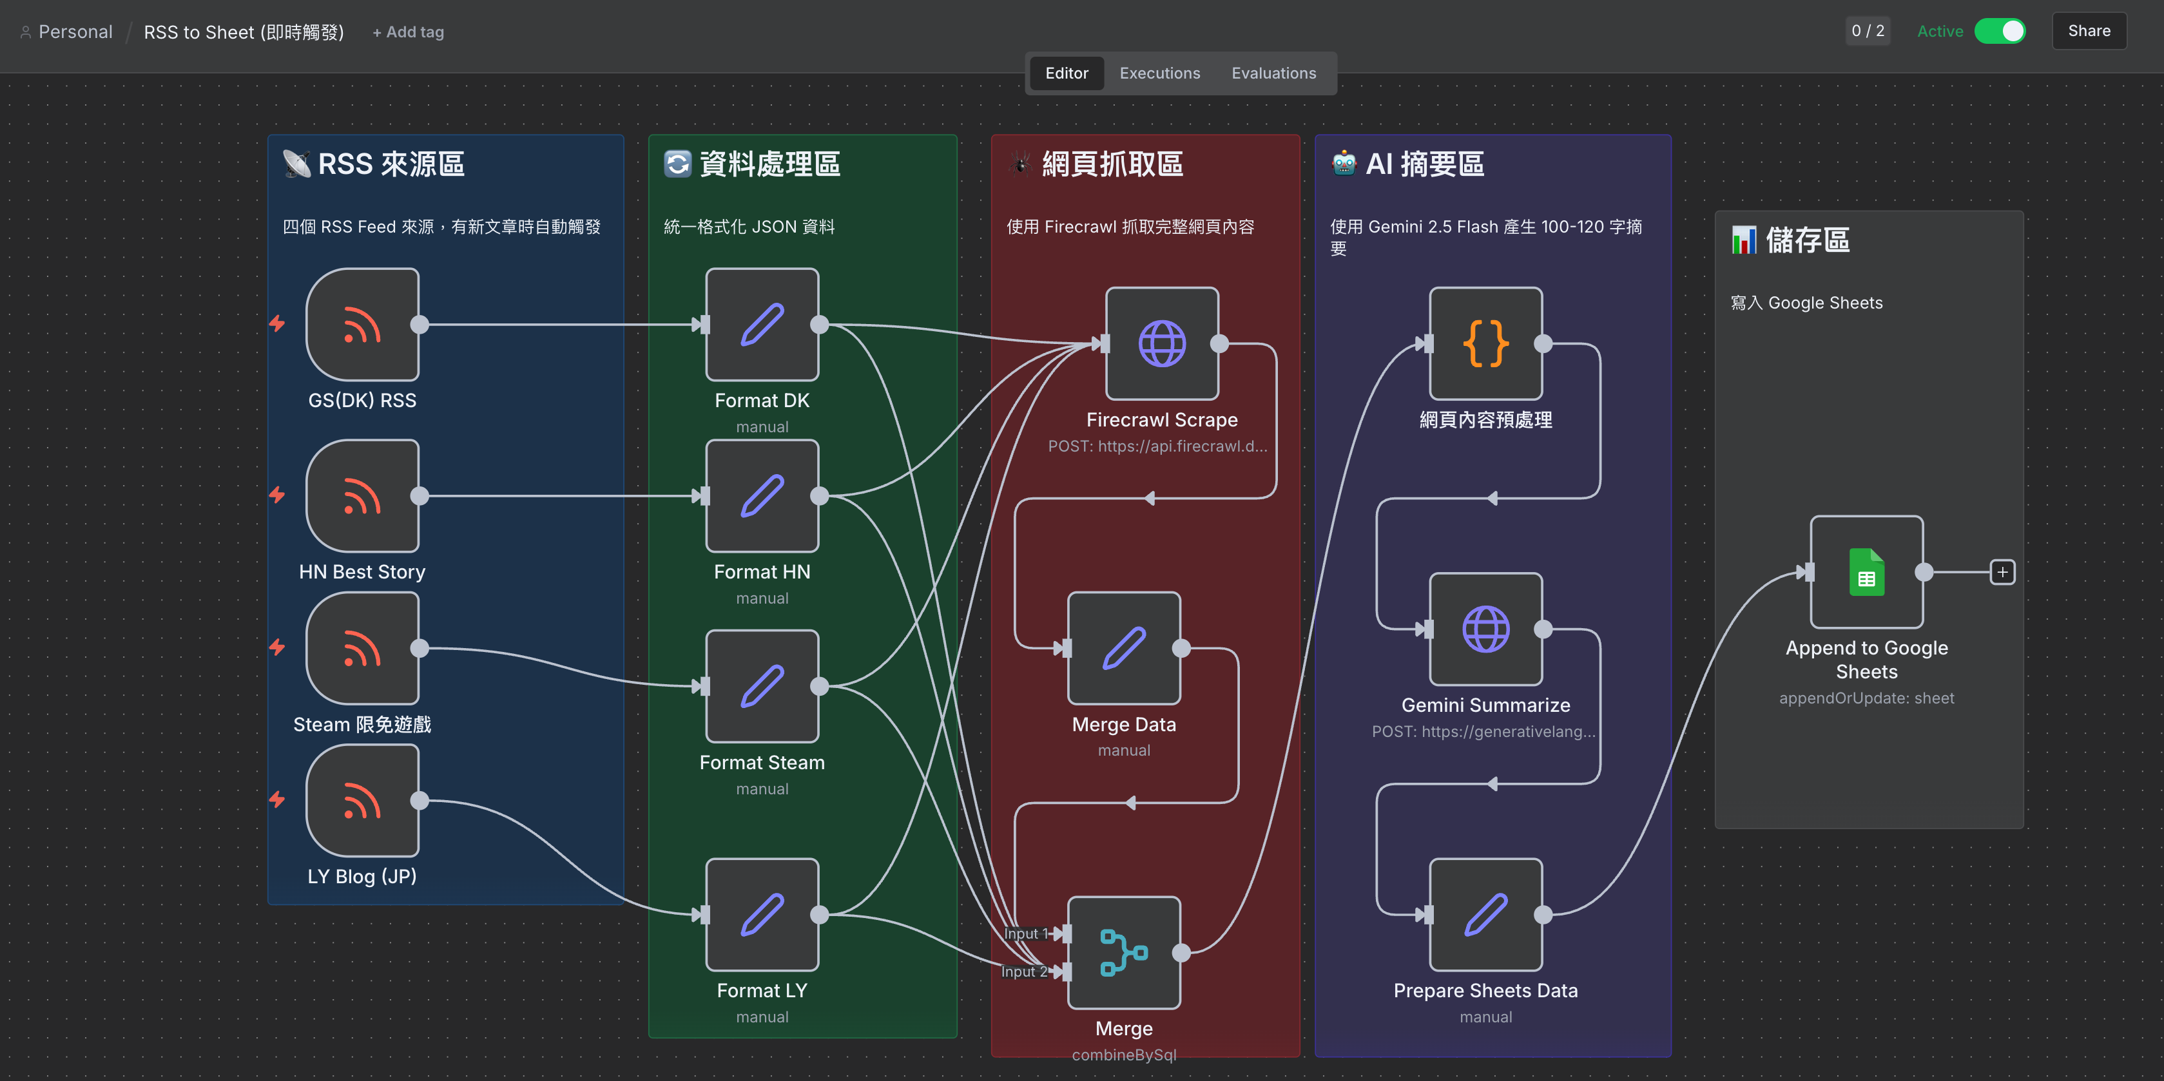Viewport: 2164px width, 1081px height.
Task: Select the 網頁內容預處理 code node
Action: 1484,343
